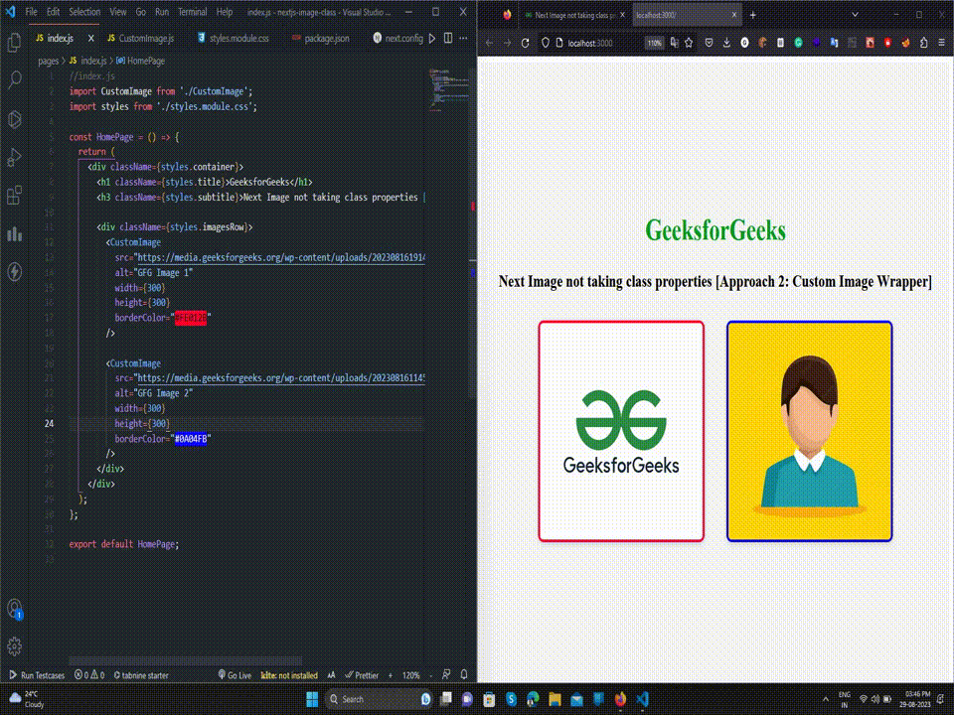Open the Go menu in VS Code
The height and width of the screenshot is (715, 954).
click(x=140, y=12)
